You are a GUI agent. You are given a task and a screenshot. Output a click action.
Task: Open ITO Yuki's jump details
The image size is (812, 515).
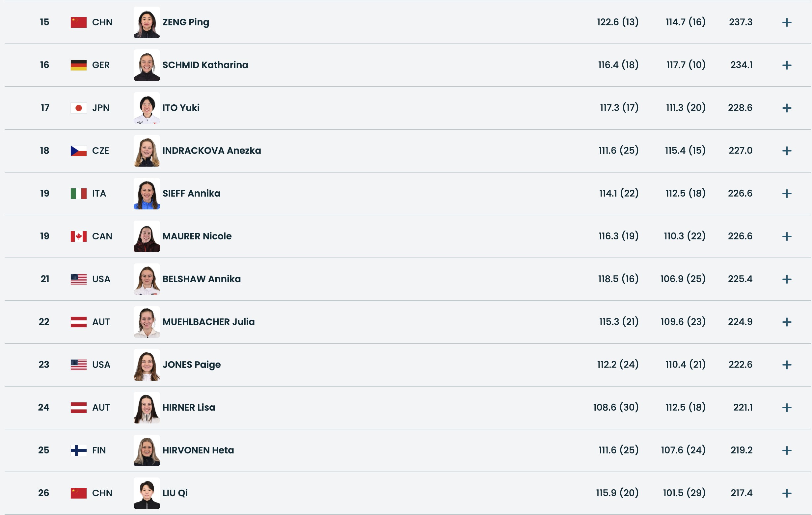787,108
